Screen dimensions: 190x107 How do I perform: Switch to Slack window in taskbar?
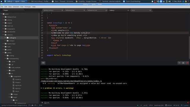63,1
